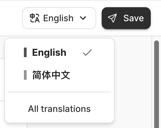Viewport: 161px width, 128px height.
Task: Select English in the language menu
Action: point(59,52)
